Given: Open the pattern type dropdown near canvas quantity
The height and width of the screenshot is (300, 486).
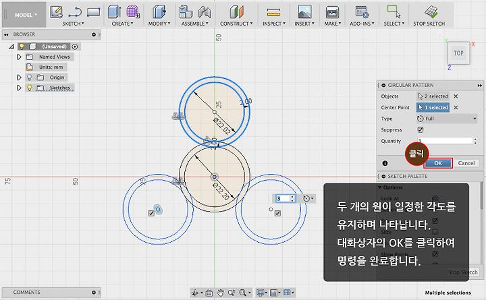Looking at the screenshot, I should [x=308, y=198].
